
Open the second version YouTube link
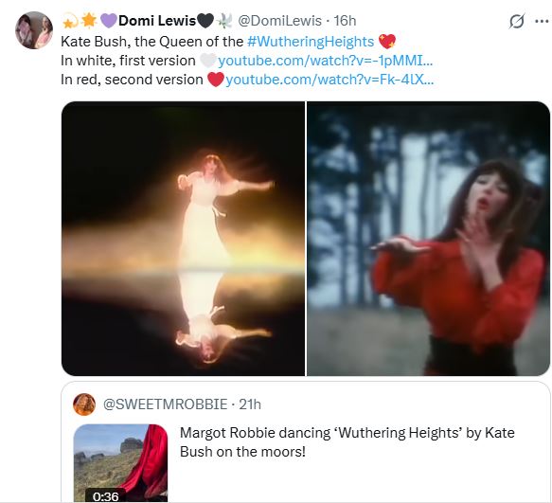329,80
